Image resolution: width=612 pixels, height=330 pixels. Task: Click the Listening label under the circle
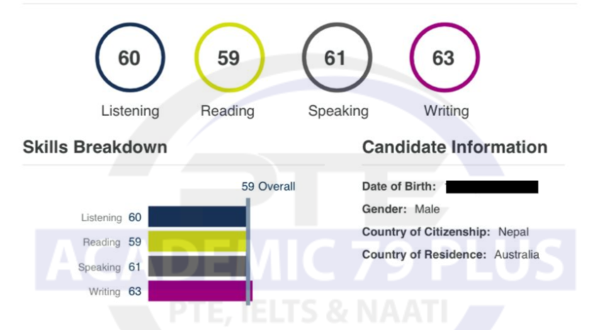[x=130, y=111]
